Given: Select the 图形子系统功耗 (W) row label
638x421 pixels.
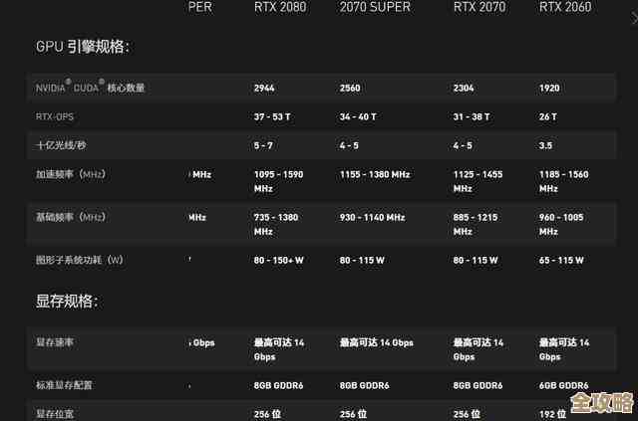Looking at the screenshot, I should pyautogui.click(x=80, y=260).
